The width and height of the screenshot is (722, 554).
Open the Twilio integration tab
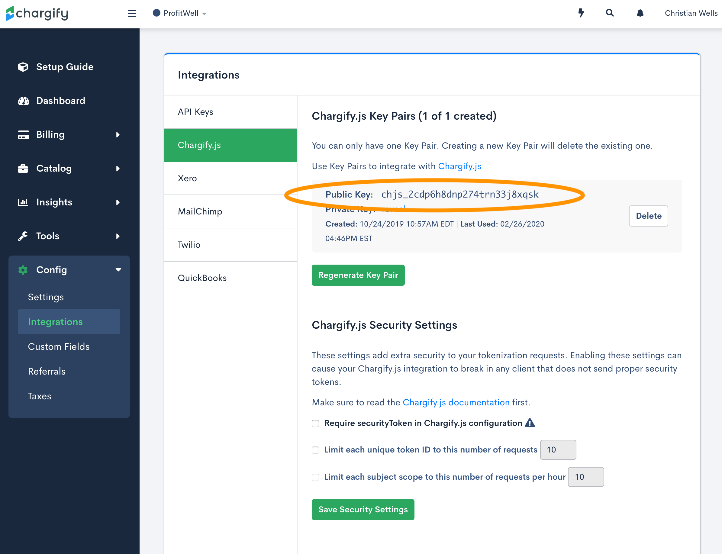230,245
